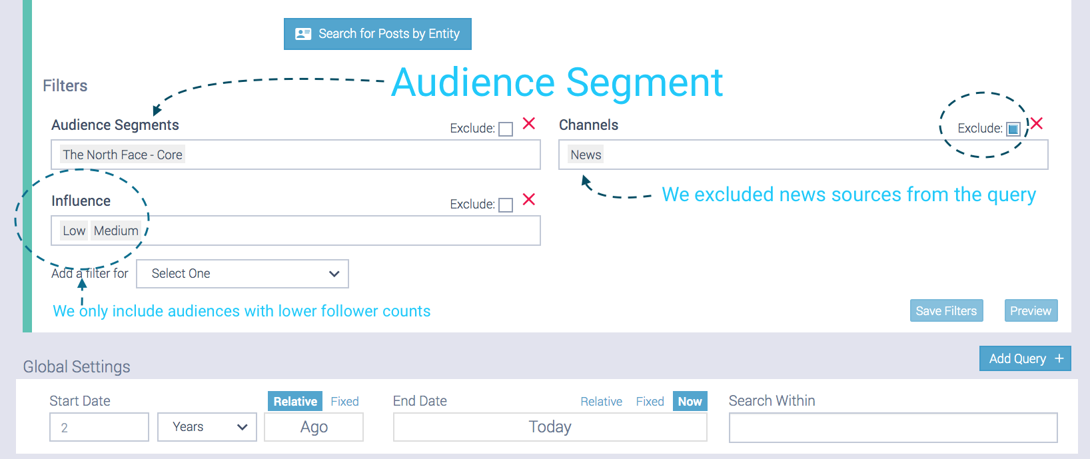Remove the News channel tag

point(585,154)
